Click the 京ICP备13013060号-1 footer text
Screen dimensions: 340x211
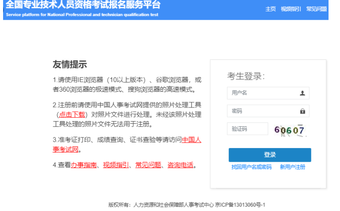(240, 205)
